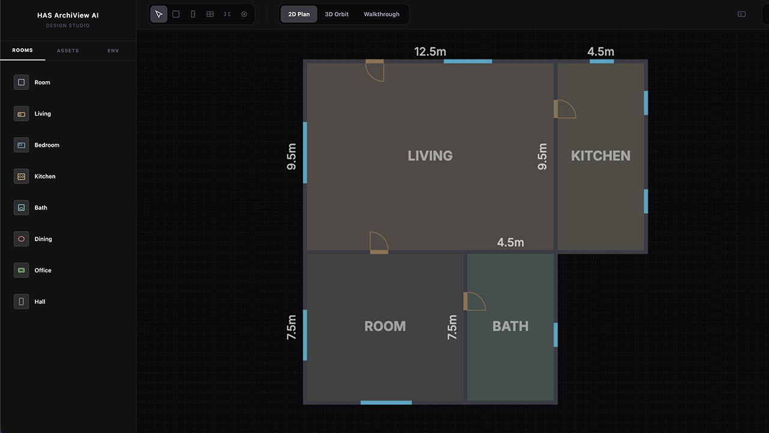Select the Living entry in the sidebar
769x433 pixels.
coord(43,114)
